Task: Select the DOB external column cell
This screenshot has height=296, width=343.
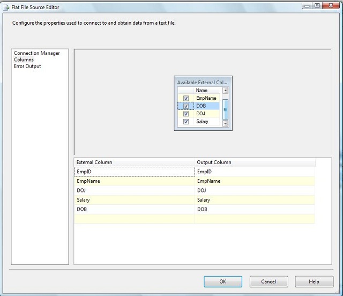Action: coord(134,209)
